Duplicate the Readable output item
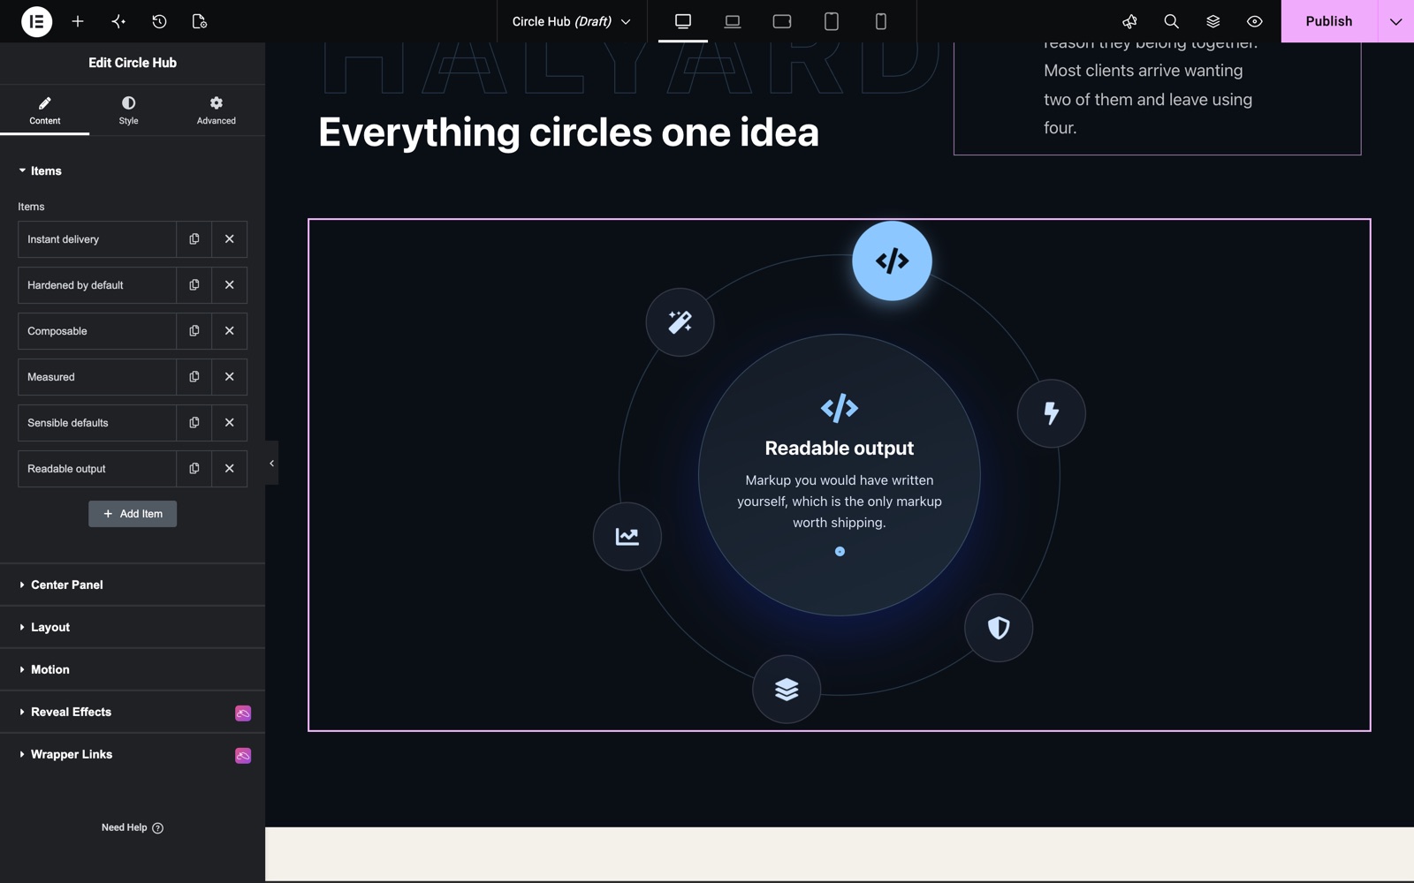The height and width of the screenshot is (883, 1414). tap(194, 469)
